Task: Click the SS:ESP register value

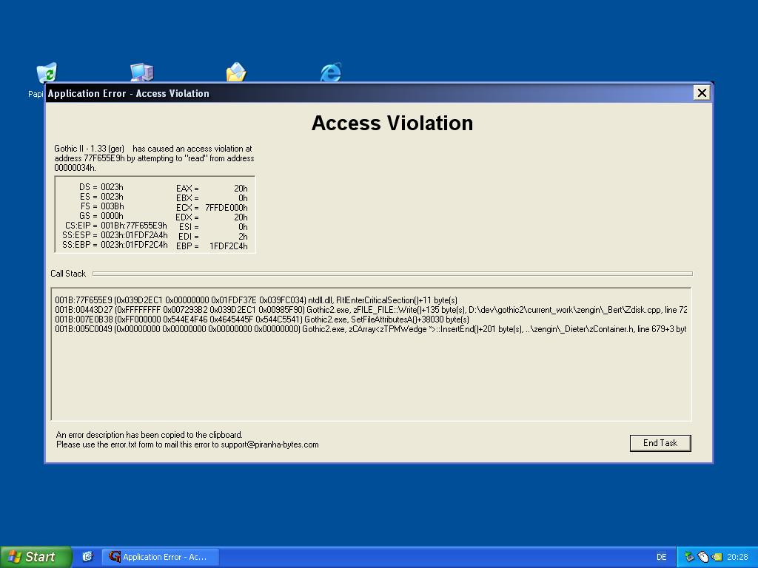Action: (135, 235)
